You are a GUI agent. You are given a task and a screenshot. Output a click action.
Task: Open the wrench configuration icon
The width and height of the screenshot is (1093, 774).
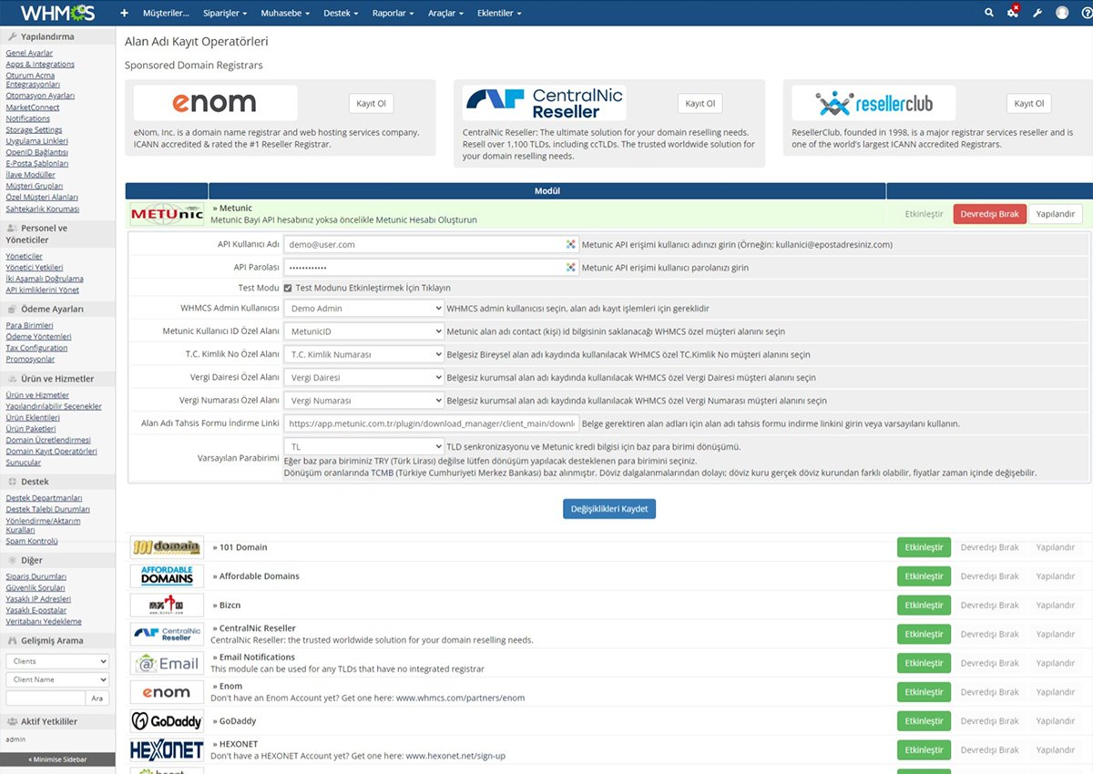point(1037,13)
